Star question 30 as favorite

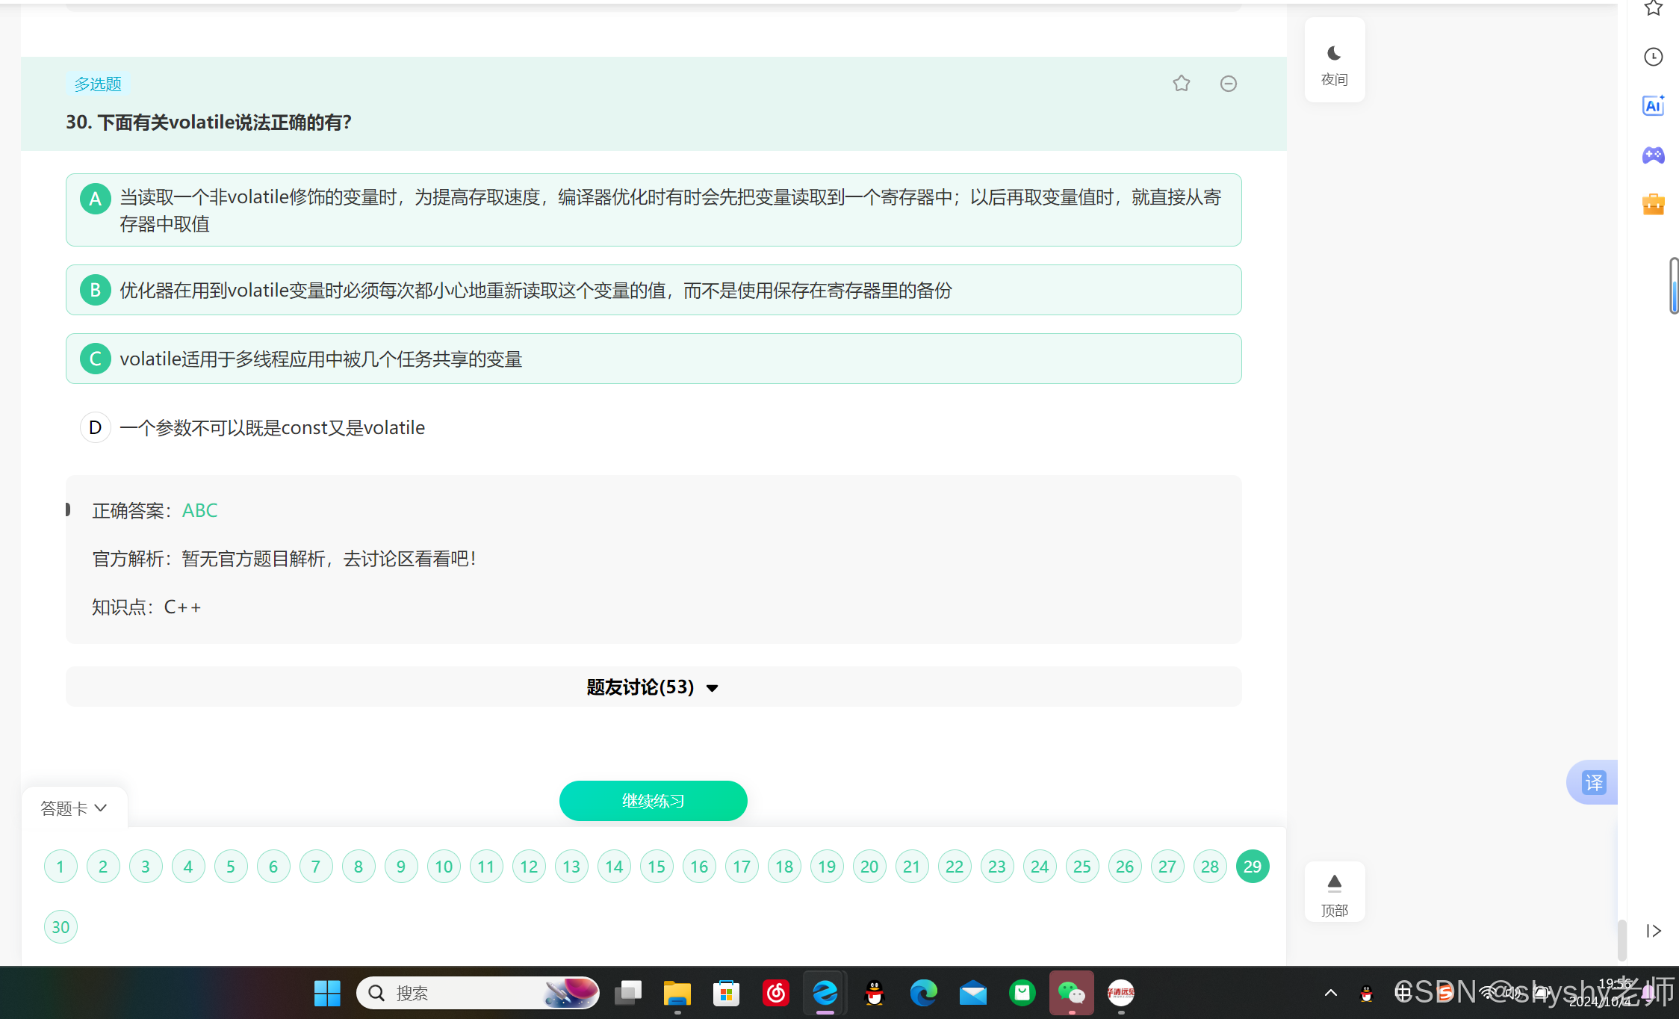click(x=1181, y=84)
